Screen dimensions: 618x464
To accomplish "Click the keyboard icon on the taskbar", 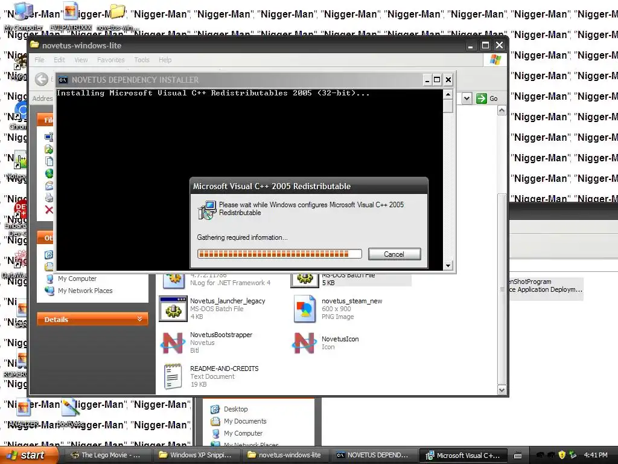I will tap(518, 456).
